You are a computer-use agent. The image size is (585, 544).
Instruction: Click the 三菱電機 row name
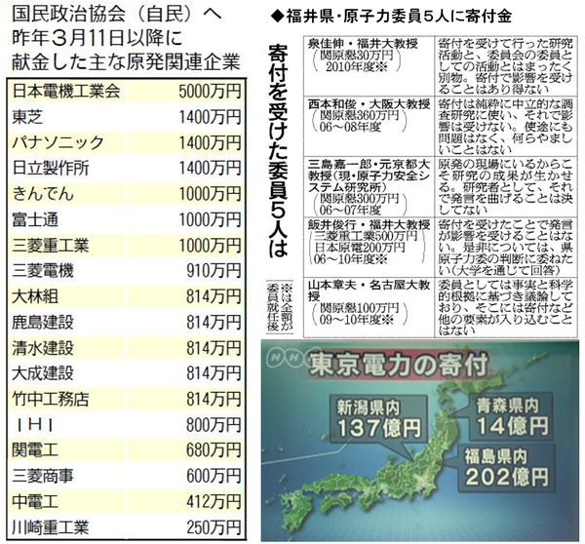coord(43,271)
